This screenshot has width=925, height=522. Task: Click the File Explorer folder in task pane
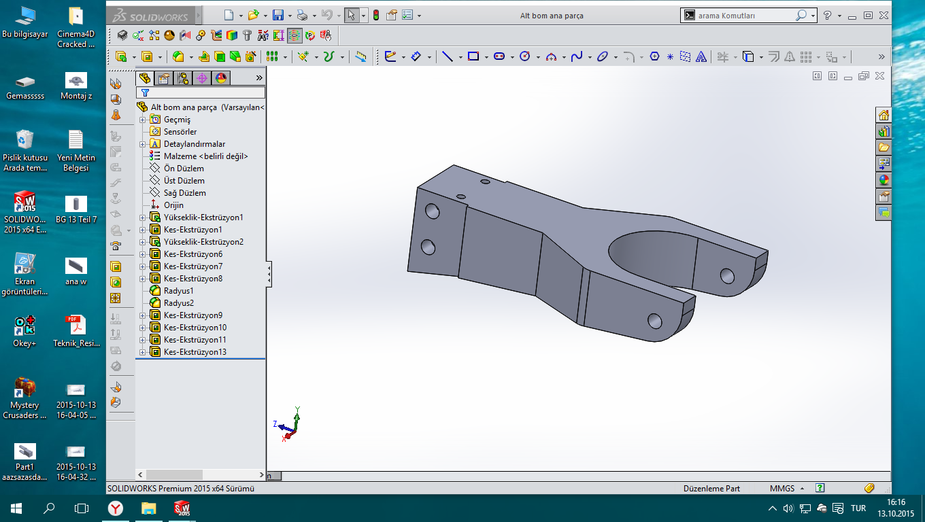(x=884, y=147)
